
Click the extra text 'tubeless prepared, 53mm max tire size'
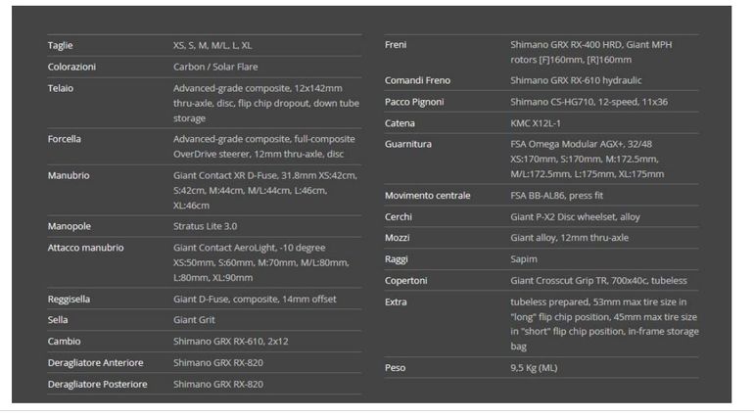pos(592,302)
